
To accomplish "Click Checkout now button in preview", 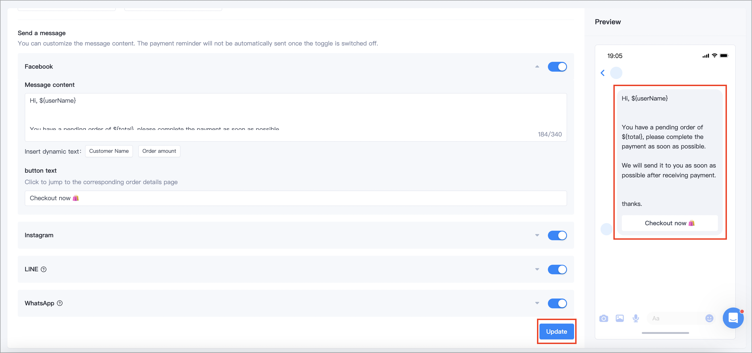I will point(670,223).
